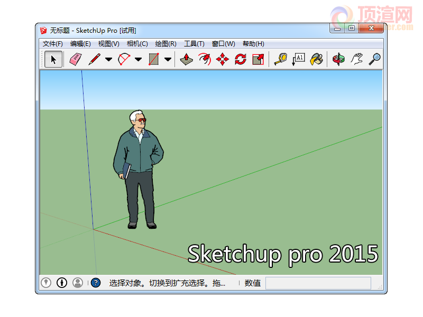Select the Rotate tool
Viewport: 423px width, 317px height.
(x=241, y=59)
